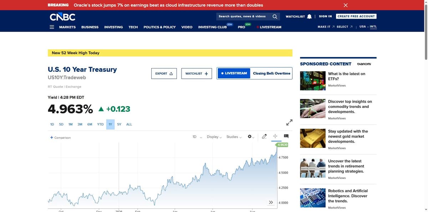428x212 pixels.
Task: Open the 1D interval dropdown
Action: click(197, 137)
